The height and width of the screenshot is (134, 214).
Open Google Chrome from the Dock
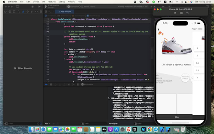(149, 129)
